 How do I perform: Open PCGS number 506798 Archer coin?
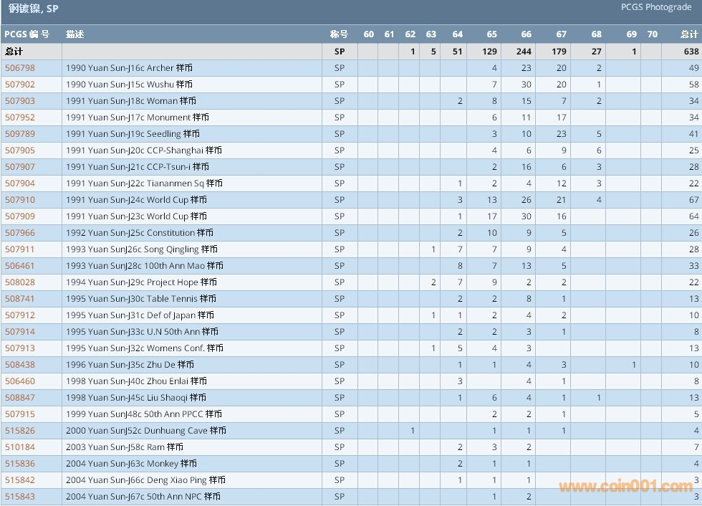point(20,68)
